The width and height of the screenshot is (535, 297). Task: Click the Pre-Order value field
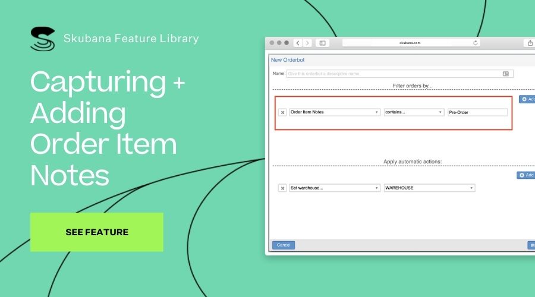(x=477, y=112)
